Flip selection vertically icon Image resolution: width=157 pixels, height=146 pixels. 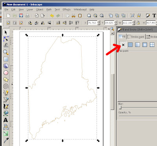tap(49, 23)
